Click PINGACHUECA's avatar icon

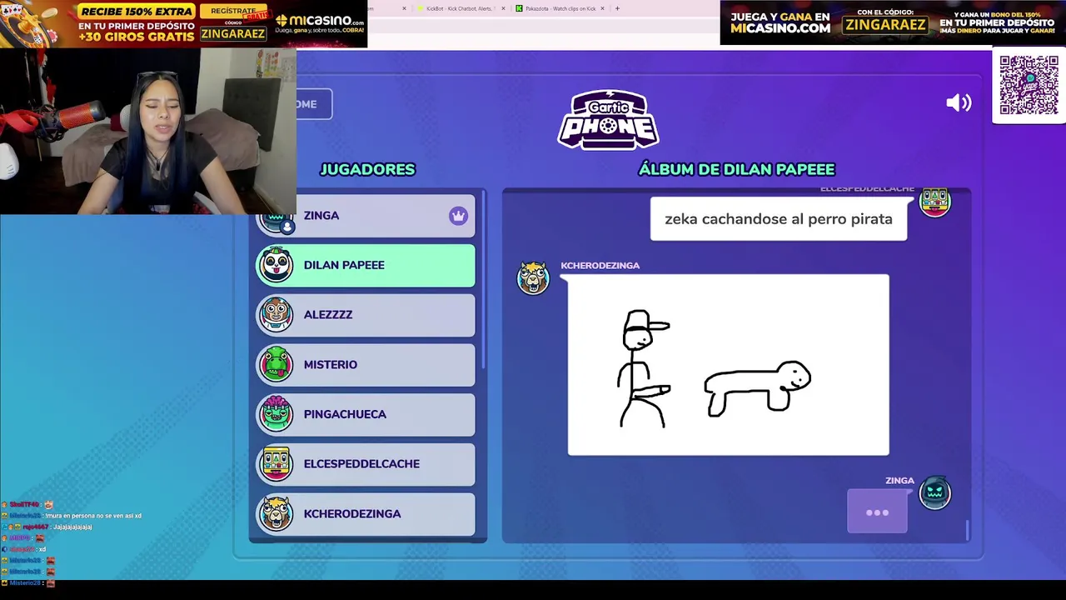(276, 414)
